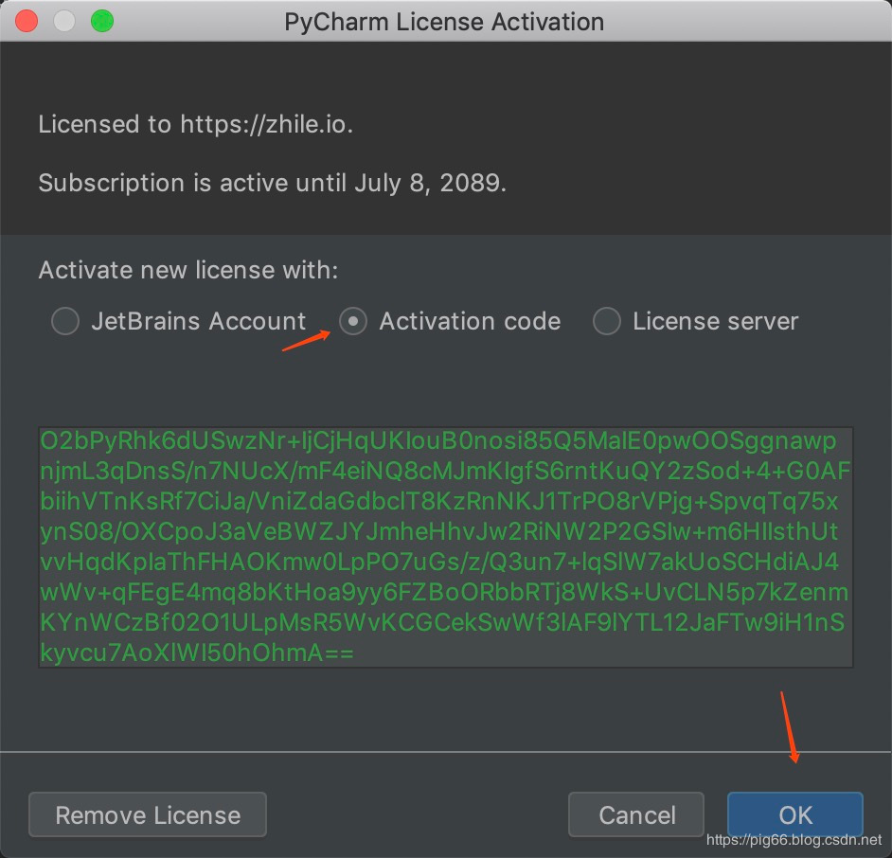Click the 'Licensed to https://zhile.io.' text
Screen dimensions: 892x858
coord(195,125)
